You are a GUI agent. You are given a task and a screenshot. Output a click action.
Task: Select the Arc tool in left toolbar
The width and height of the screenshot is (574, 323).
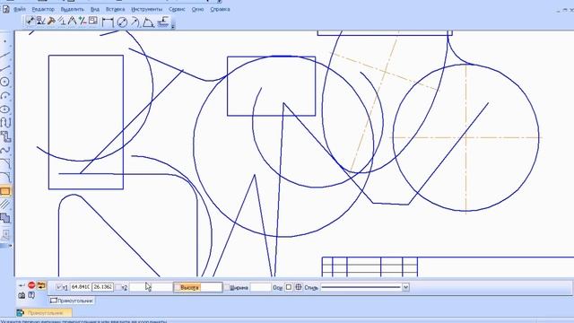point(5,95)
